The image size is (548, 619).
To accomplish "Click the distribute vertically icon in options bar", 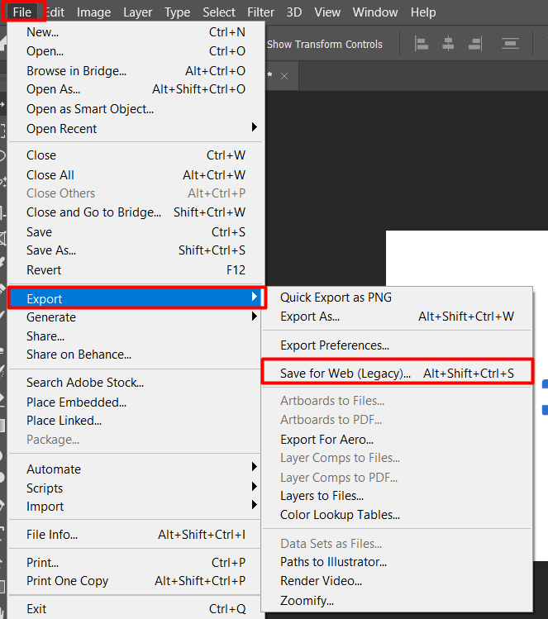I will 510,44.
